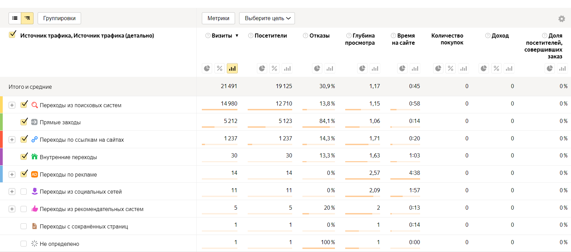This screenshot has width=571, height=252.
Task: Click Визиты bar under 14 980 value
Action: click(x=219, y=110)
